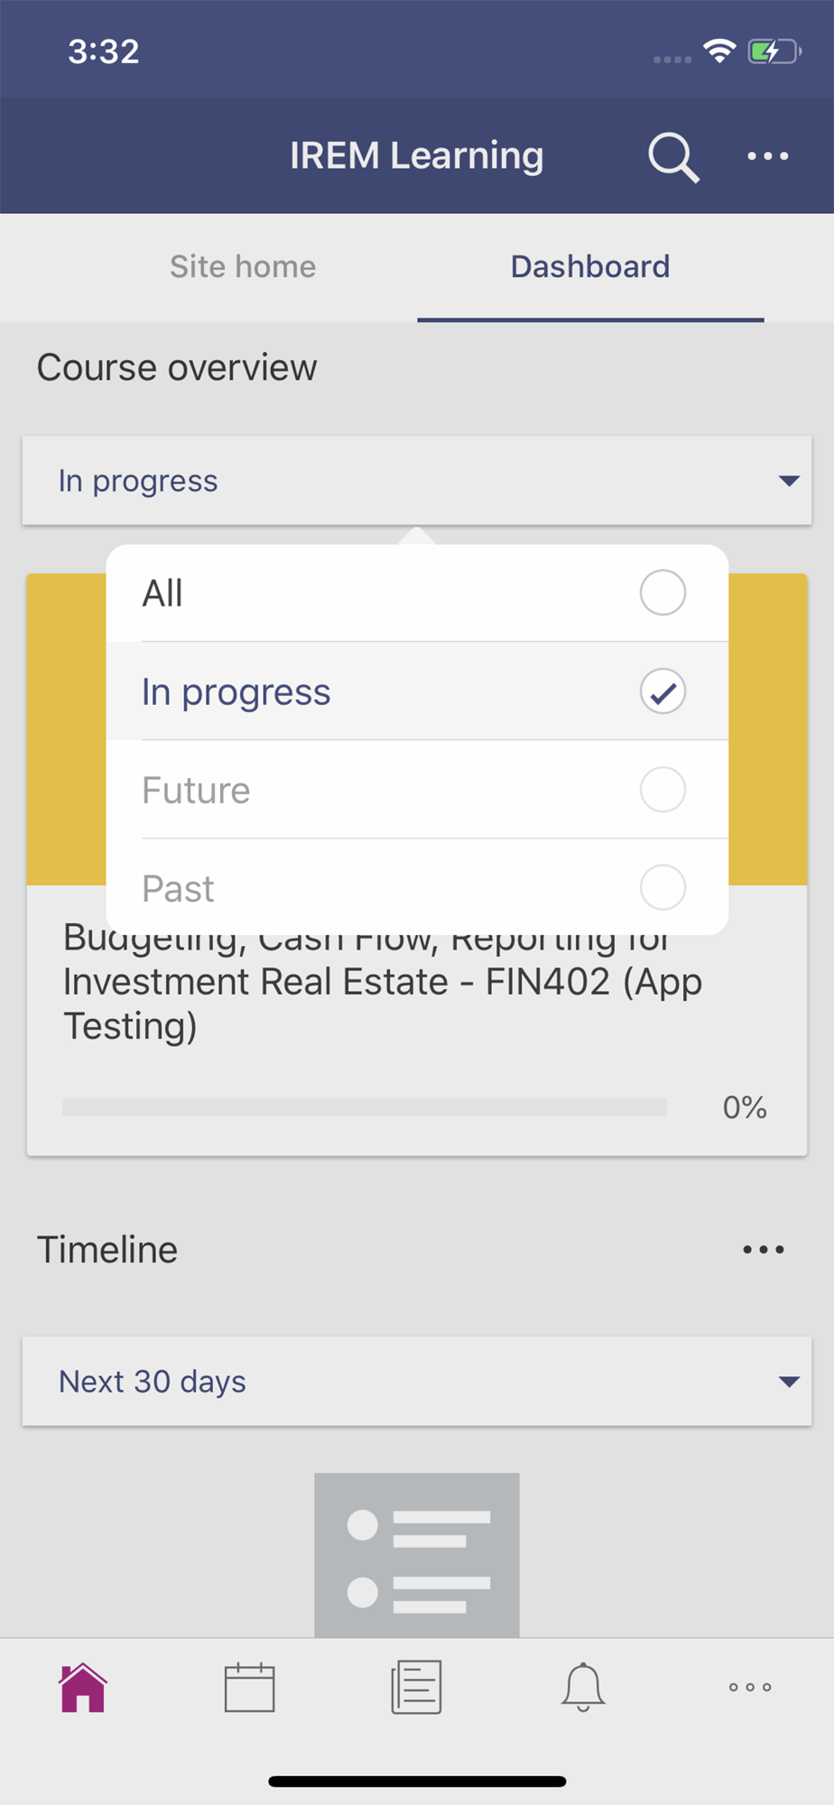Select the checked In progress radio option

(417, 691)
